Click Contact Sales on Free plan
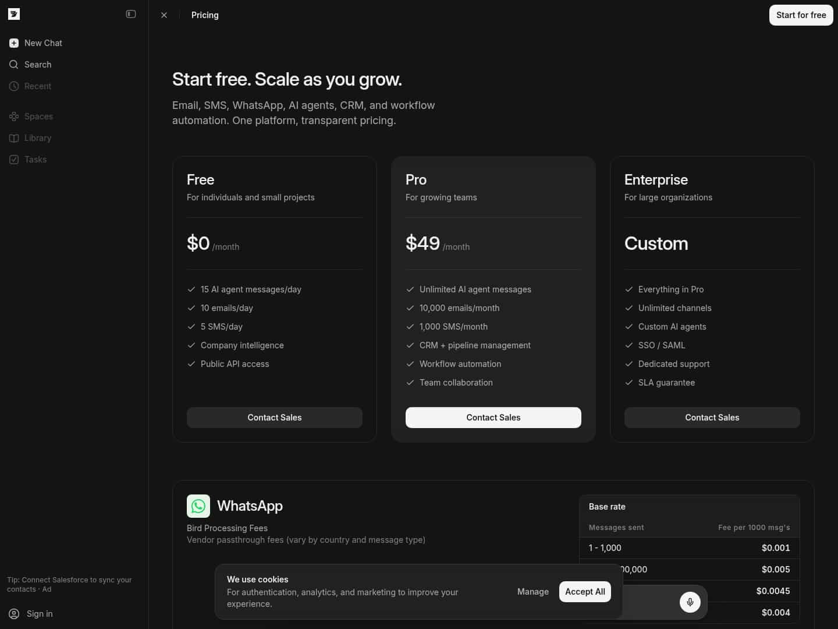Image resolution: width=838 pixels, height=629 pixels. pyautogui.click(x=275, y=418)
